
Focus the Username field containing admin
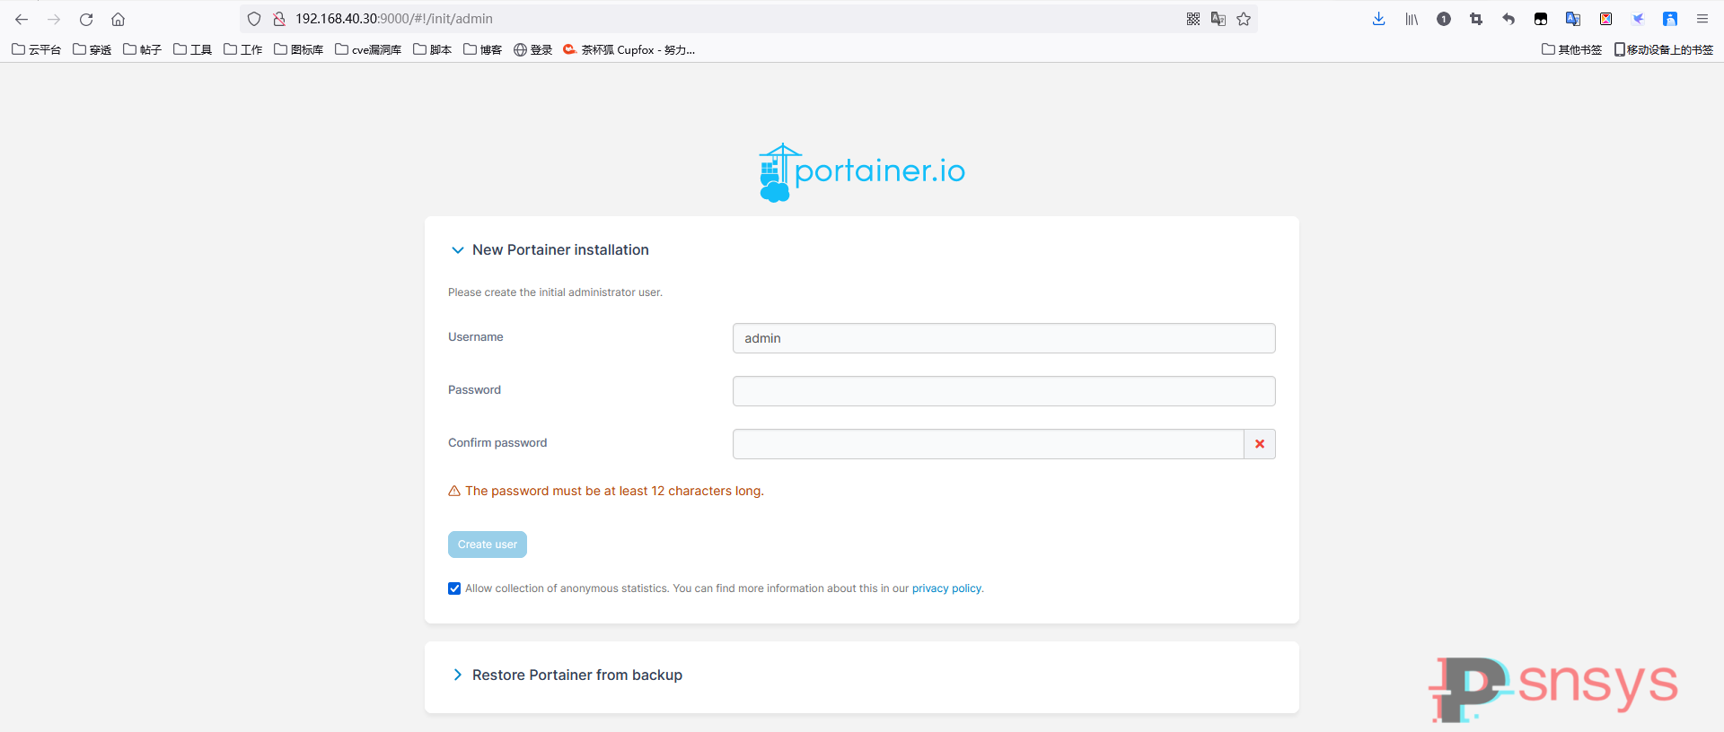click(1004, 338)
